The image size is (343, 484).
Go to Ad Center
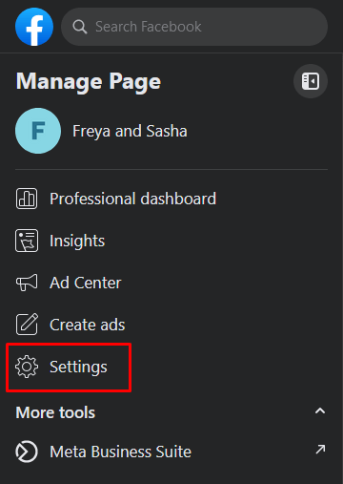tap(86, 283)
